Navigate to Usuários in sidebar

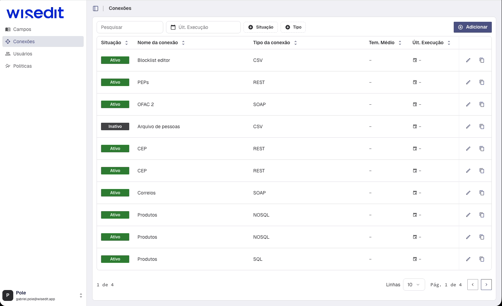tap(22, 54)
